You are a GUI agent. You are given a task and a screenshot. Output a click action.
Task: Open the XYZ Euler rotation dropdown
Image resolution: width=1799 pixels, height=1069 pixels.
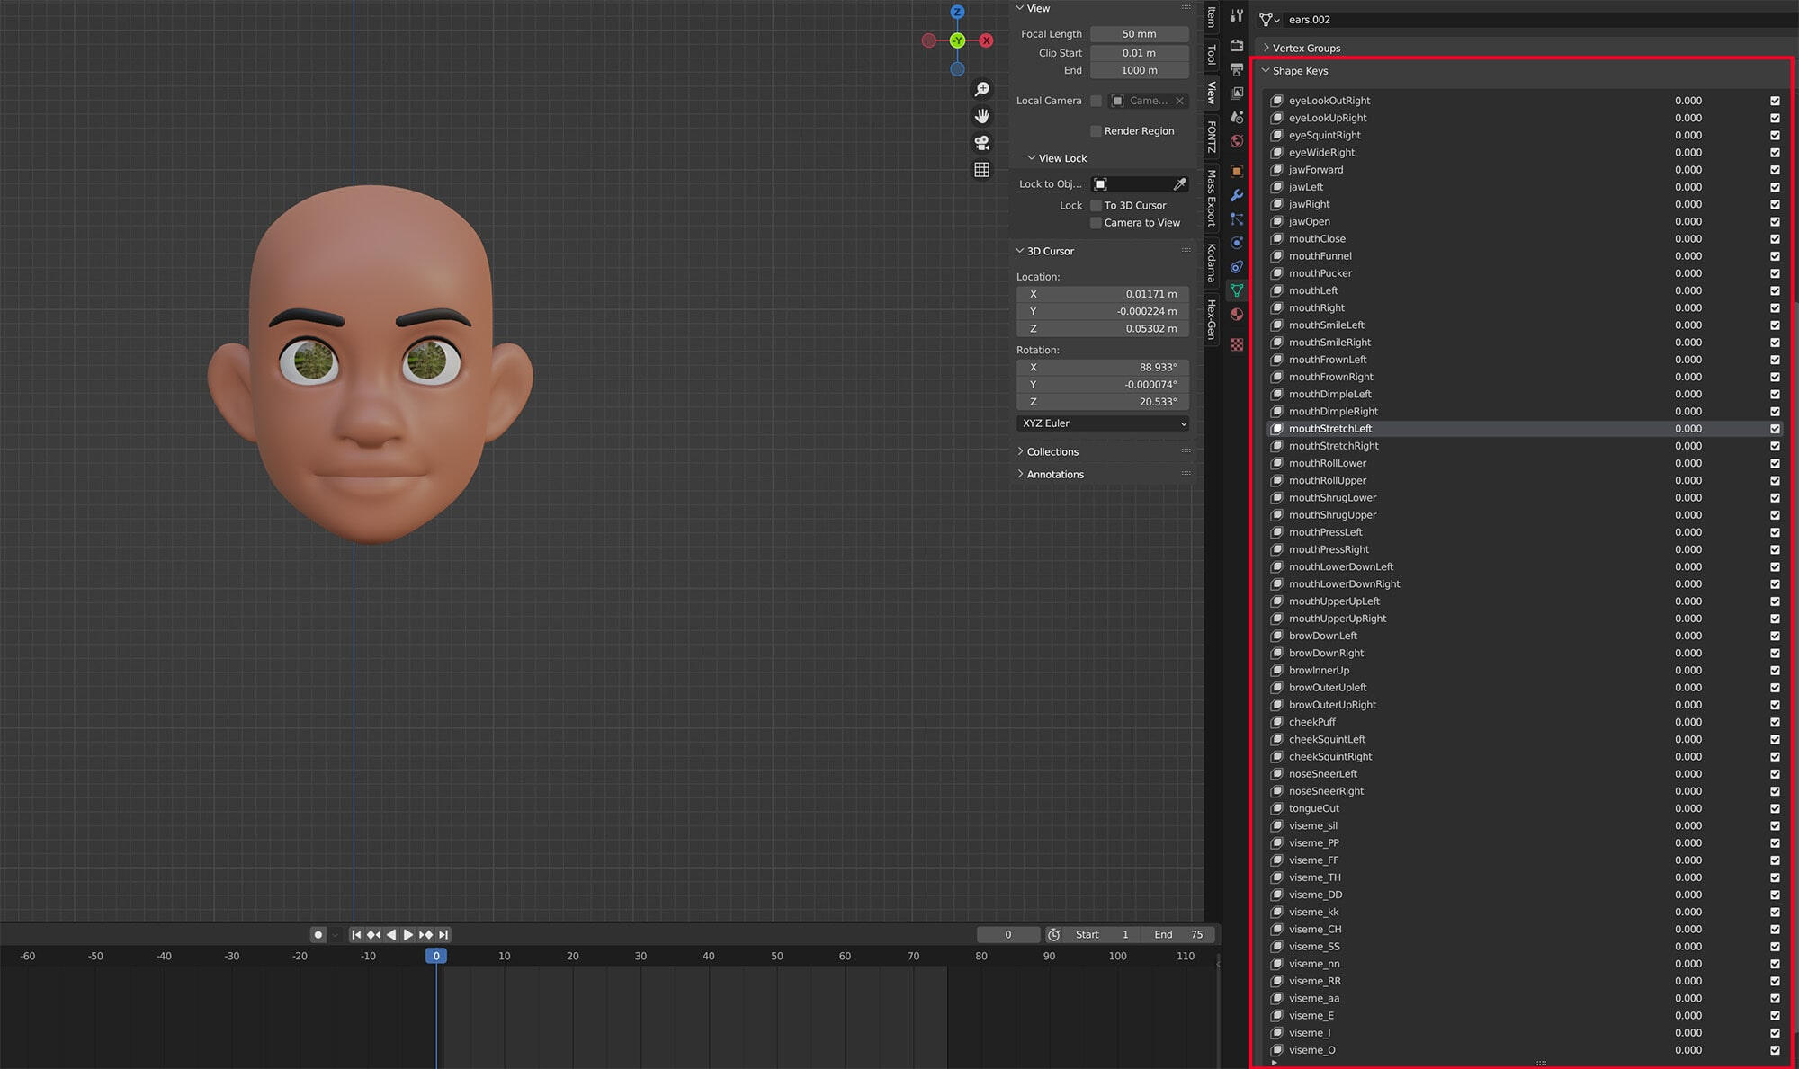[1102, 423]
